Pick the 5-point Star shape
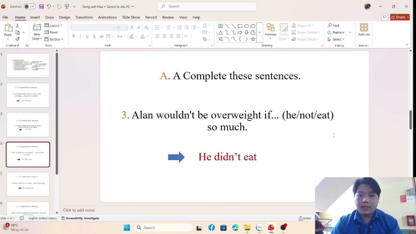This screenshot has height=234, width=416. 253,39
